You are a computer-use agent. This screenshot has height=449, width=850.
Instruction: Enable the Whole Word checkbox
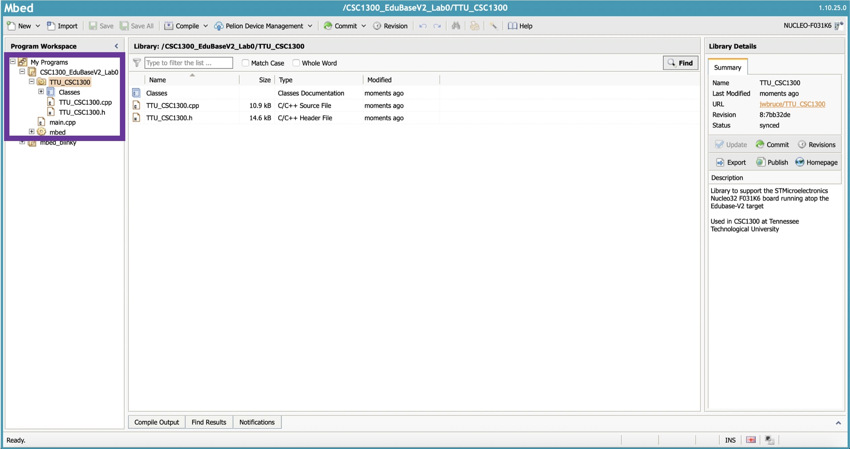pos(296,63)
